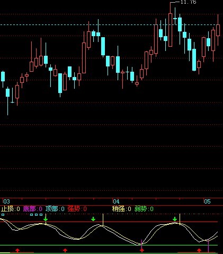Click the 04 month marker on time axis
This screenshot has height=254, width=223.
tap(116, 201)
